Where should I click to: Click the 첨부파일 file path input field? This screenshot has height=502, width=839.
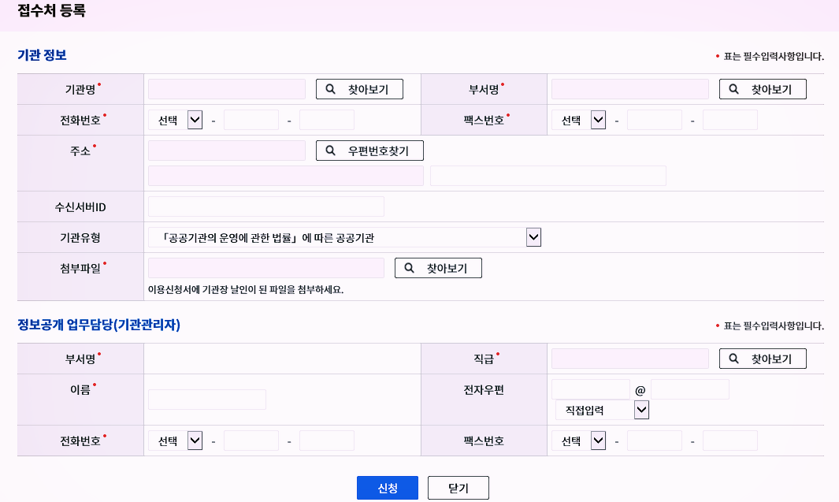click(266, 268)
